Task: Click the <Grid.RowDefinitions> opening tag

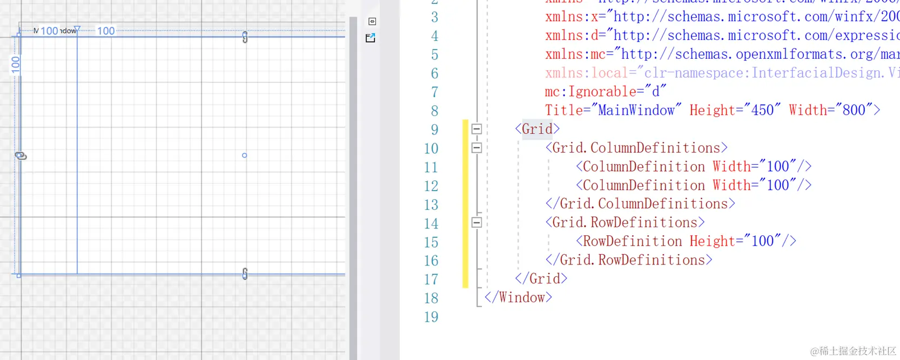Action: tap(625, 222)
